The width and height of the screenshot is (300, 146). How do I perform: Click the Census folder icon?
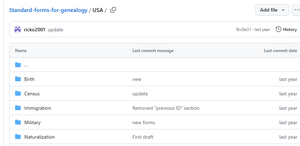pos(18,94)
